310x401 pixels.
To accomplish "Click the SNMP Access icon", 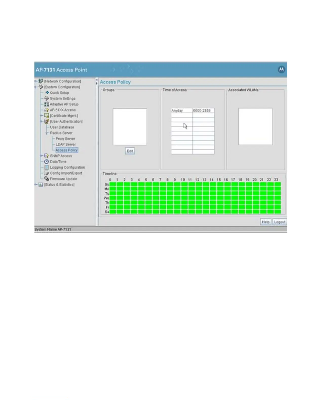I will (x=47, y=156).
